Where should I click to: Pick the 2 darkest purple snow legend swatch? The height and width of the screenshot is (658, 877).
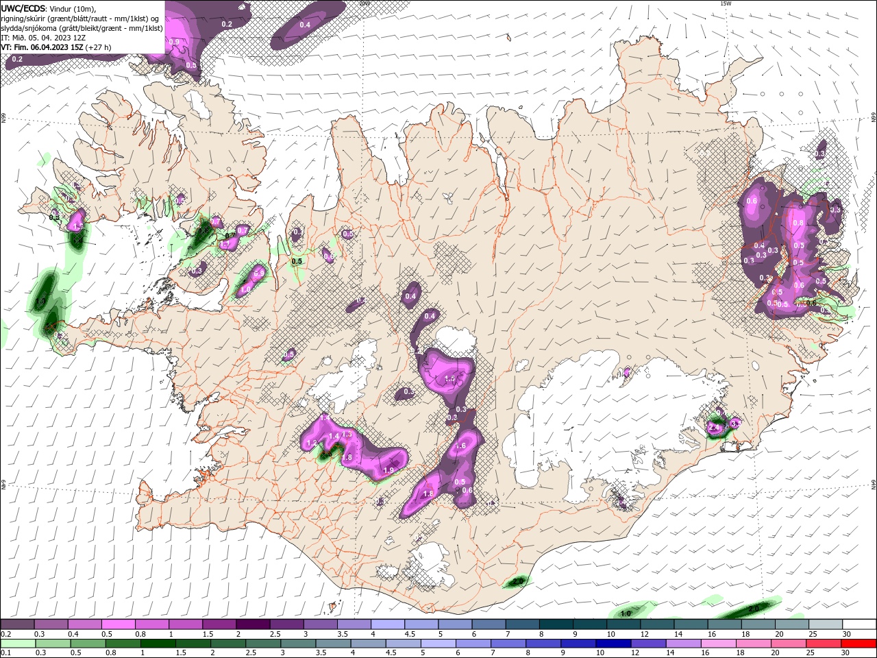pos(253,624)
